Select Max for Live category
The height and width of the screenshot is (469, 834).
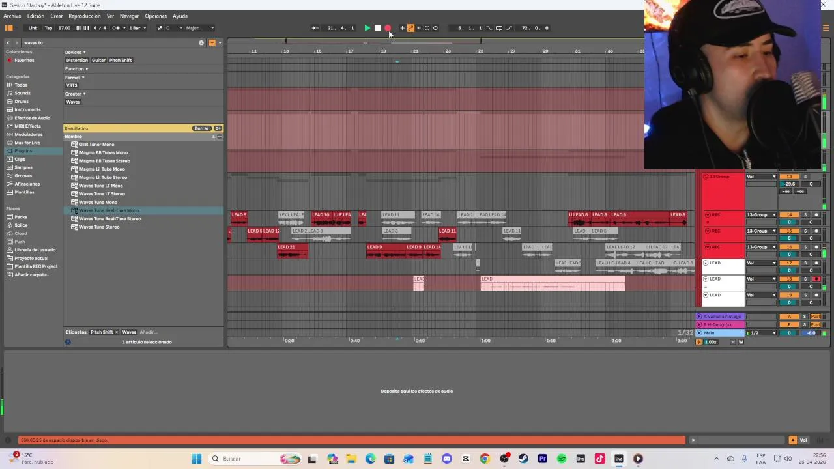coord(27,143)
